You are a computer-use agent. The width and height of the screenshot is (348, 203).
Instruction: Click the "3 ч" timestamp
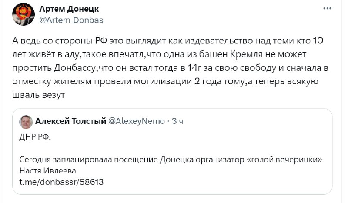pos(177,121)
